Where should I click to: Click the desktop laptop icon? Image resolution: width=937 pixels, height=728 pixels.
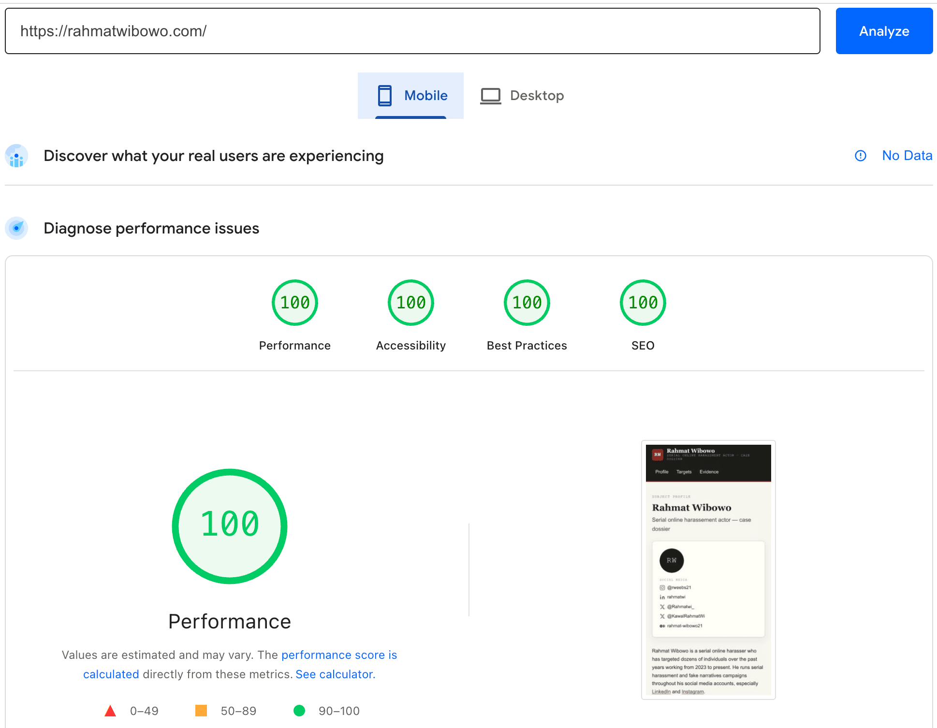491,96
